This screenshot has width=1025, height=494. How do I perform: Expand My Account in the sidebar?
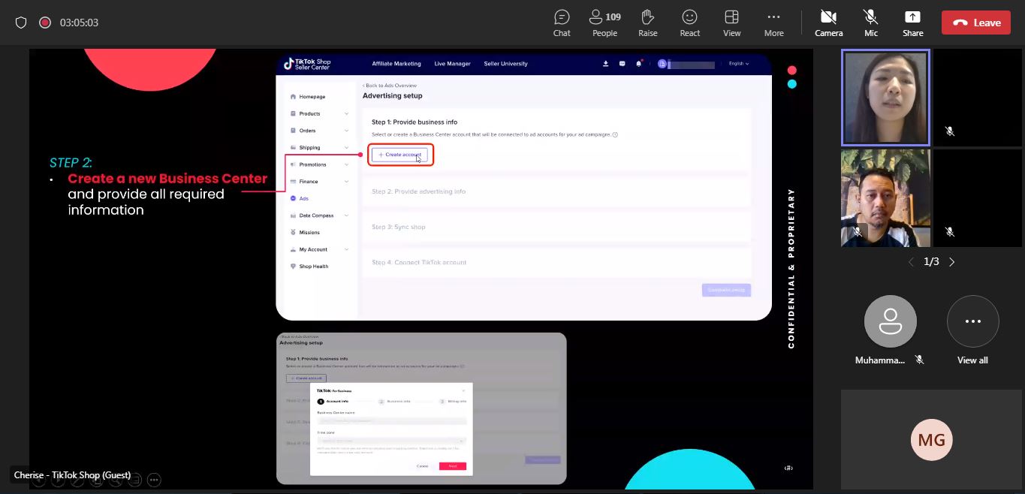tap(319, 249)
